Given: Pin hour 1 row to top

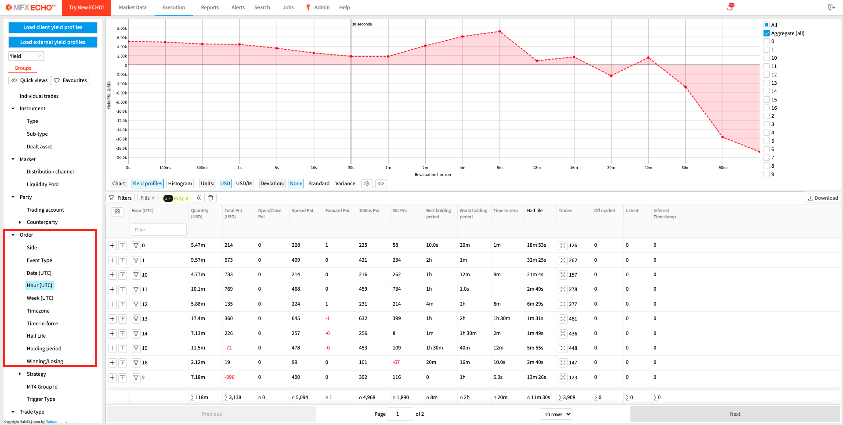Looking at the screenshot, I should click(x=123, y=260).
